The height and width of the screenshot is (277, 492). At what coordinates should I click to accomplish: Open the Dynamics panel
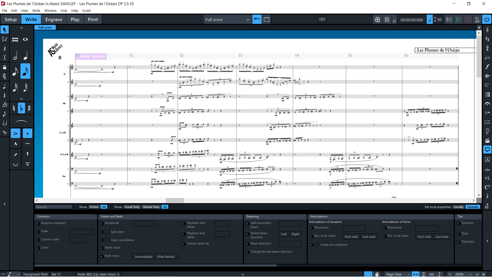coord(487,67)
